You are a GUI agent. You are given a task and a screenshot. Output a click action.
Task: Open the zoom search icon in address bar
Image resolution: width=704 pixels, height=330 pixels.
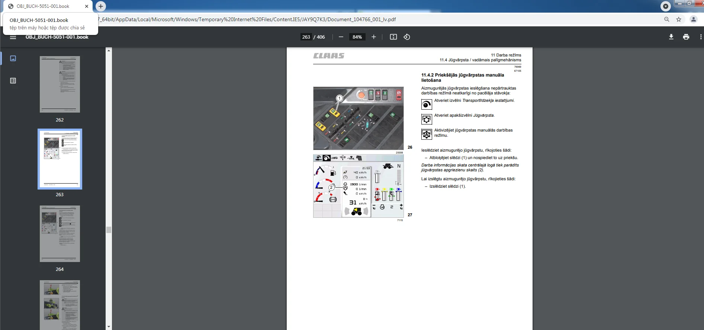[667, 19]
